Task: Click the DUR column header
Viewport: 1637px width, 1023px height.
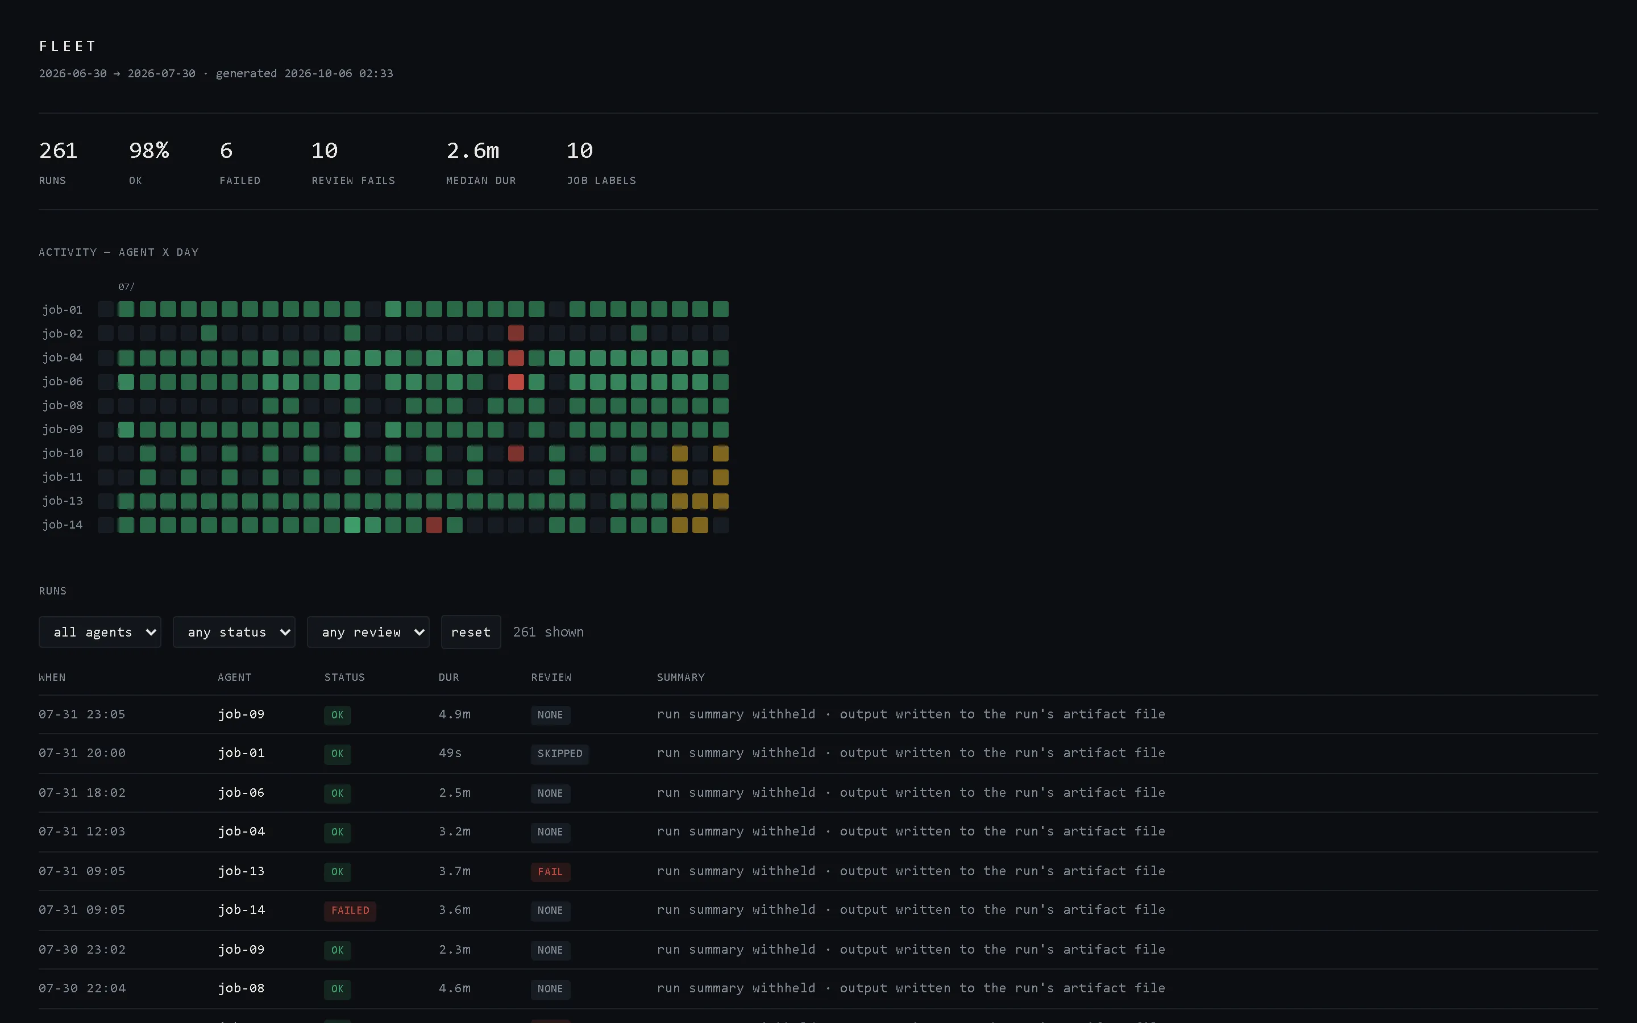Action: point(448,677)
